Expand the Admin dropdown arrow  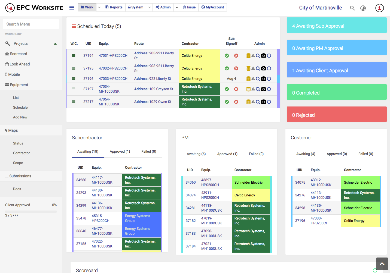coord(177,7)
